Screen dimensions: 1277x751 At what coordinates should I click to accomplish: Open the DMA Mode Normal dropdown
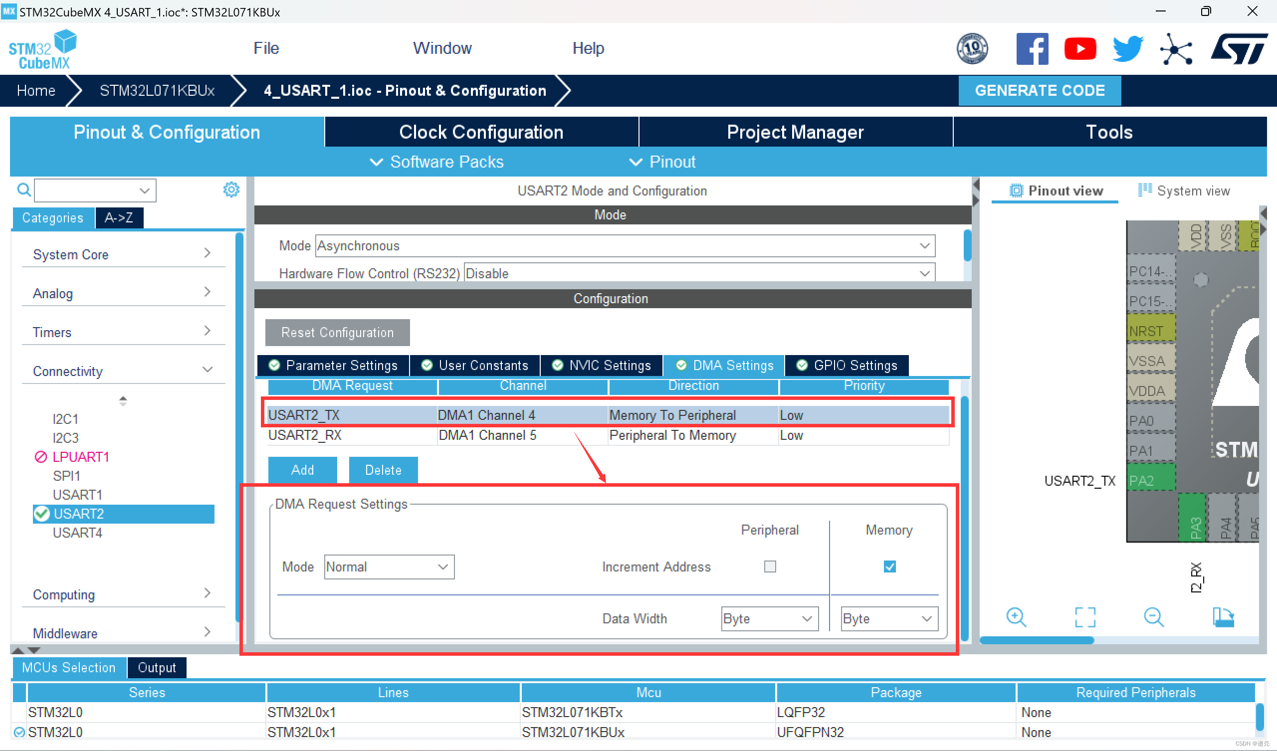point(389,566)
